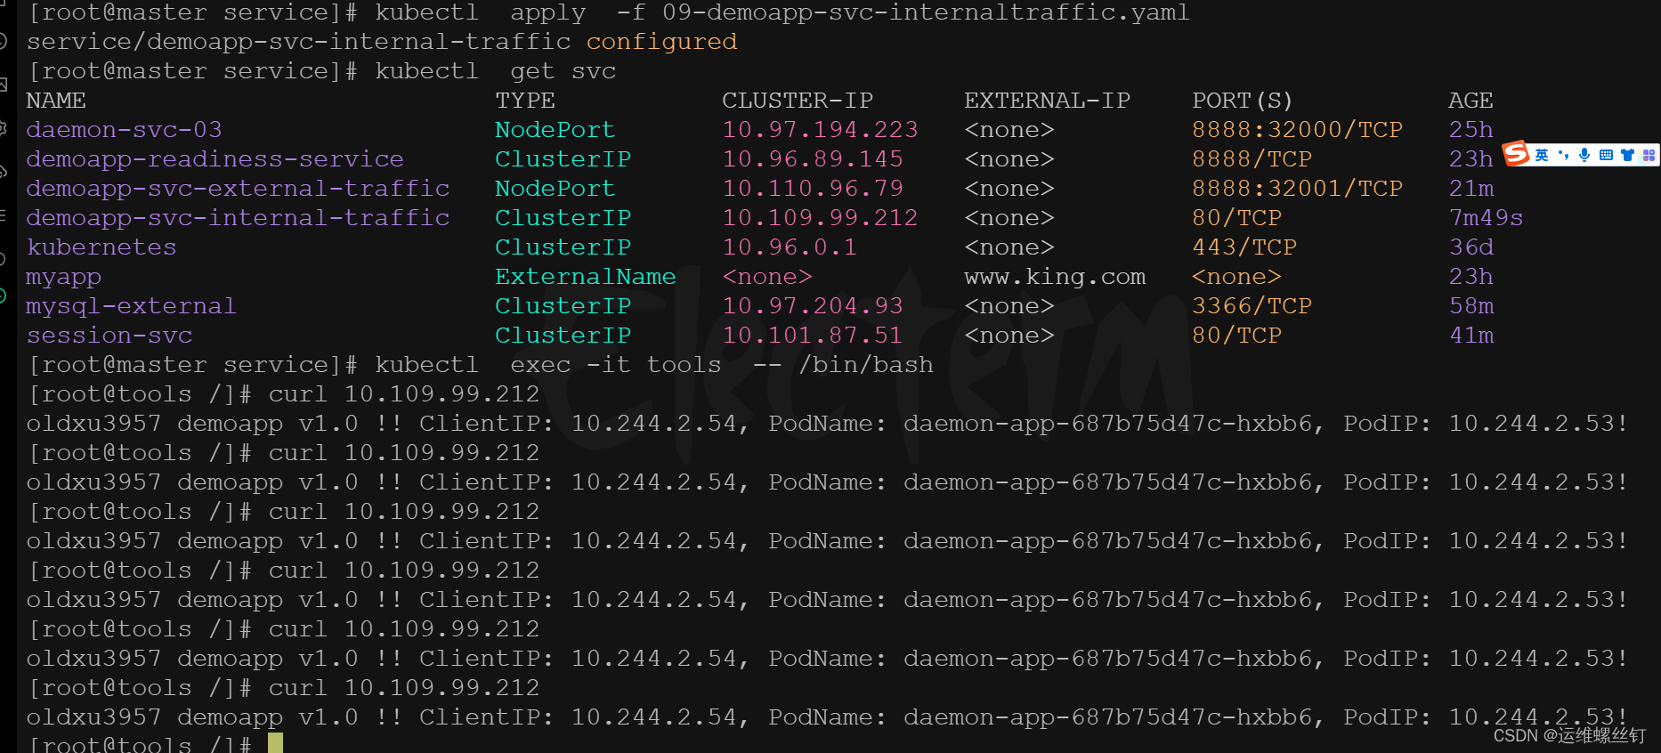
Task: Click cluster IP 10.97.204.93
Action: click(813, 306)
